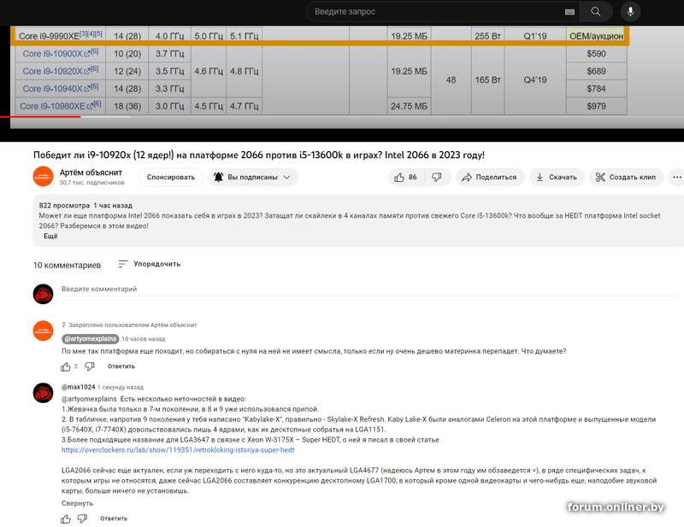Collapse the comment with Свернуть

point(77,503)
